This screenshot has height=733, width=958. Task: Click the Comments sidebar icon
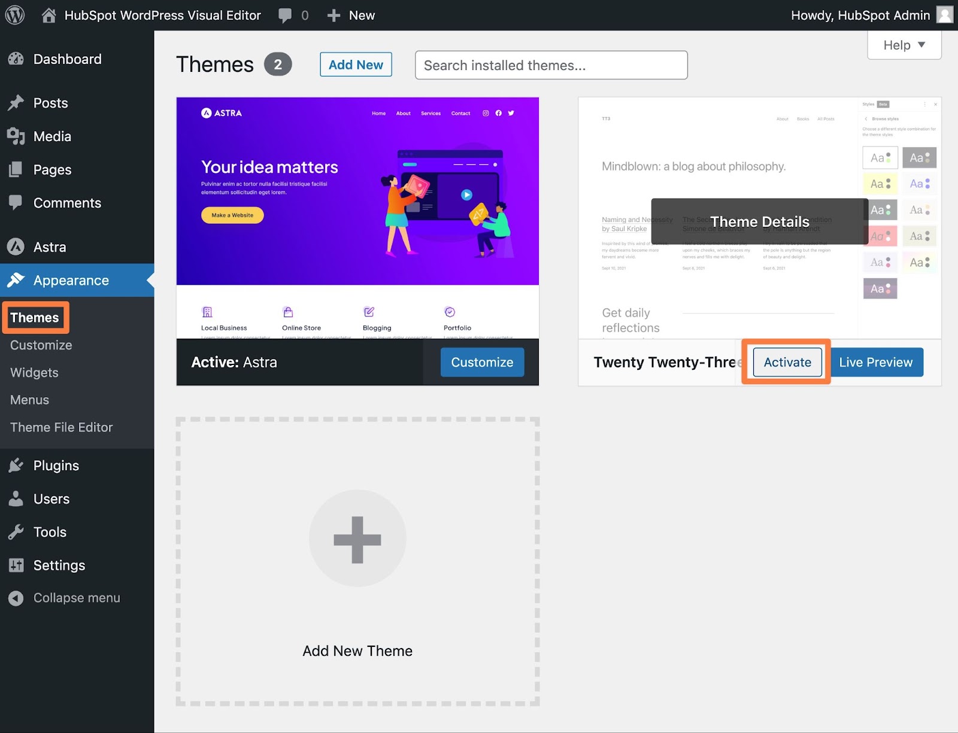16,203
